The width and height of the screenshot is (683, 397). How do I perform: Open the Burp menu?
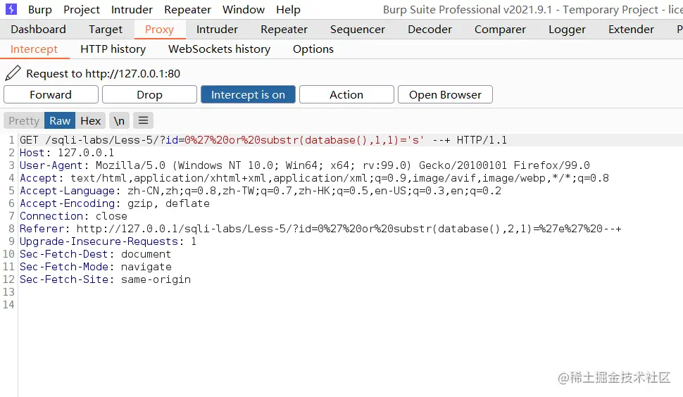(x=40, y=10)
